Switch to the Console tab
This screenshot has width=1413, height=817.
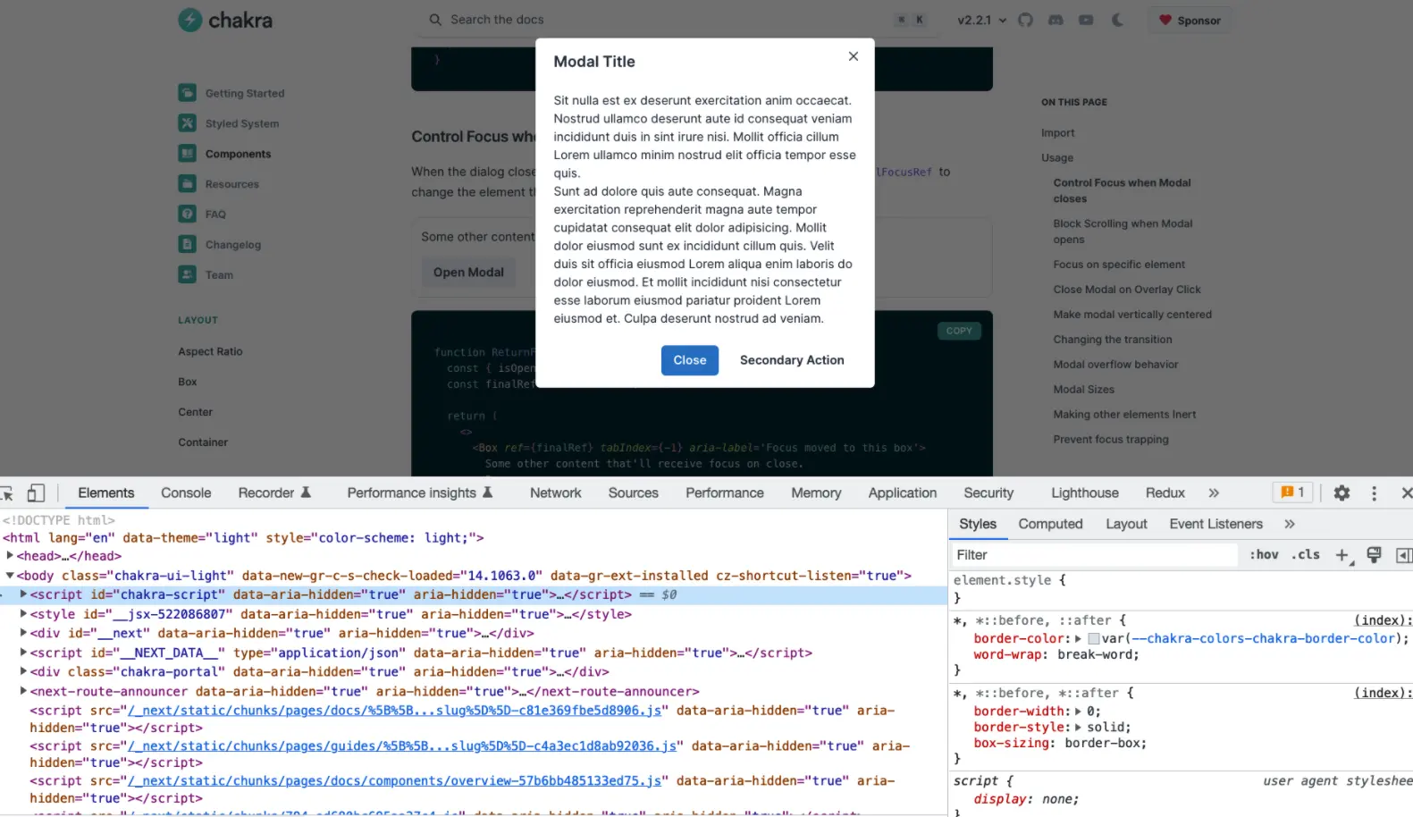point(186,493)
